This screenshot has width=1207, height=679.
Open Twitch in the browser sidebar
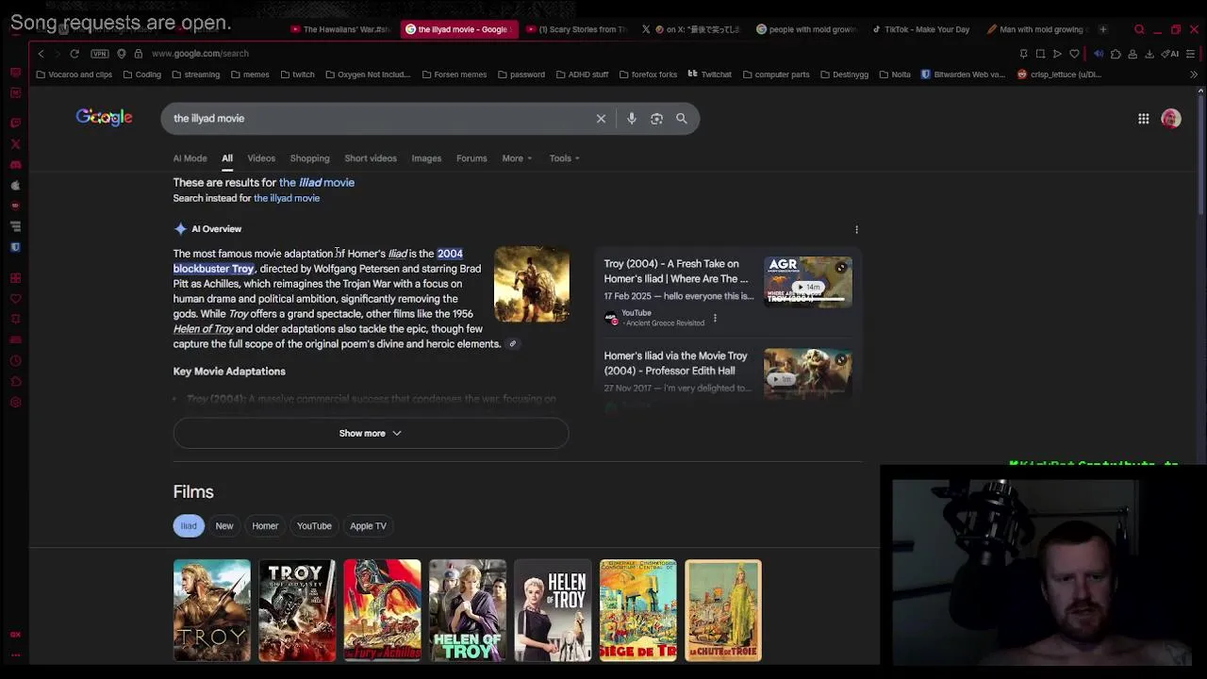(15, 124)
